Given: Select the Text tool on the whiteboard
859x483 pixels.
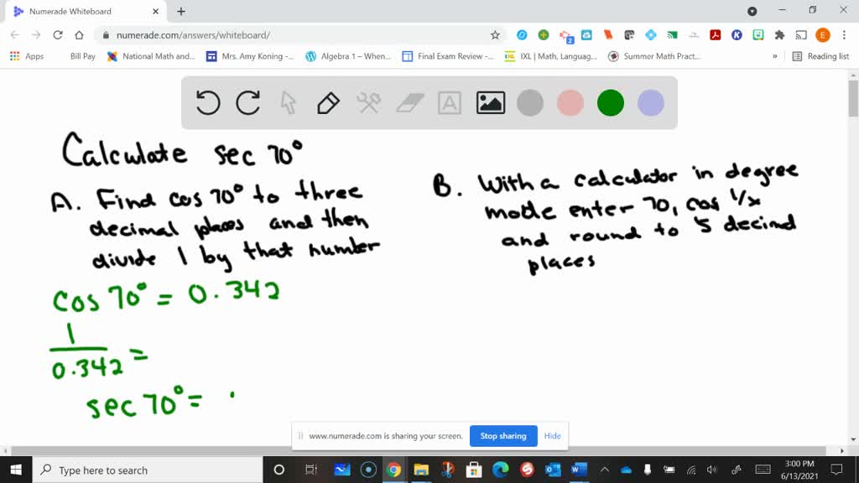Looking at the screenshot, I should (x=448, y=102).
